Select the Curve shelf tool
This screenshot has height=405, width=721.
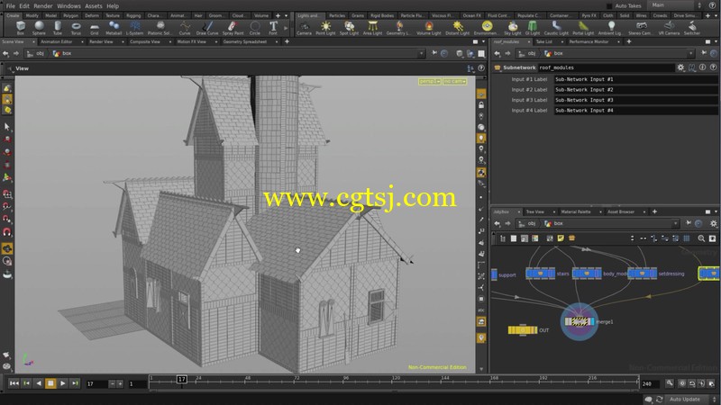coord(185,28)
